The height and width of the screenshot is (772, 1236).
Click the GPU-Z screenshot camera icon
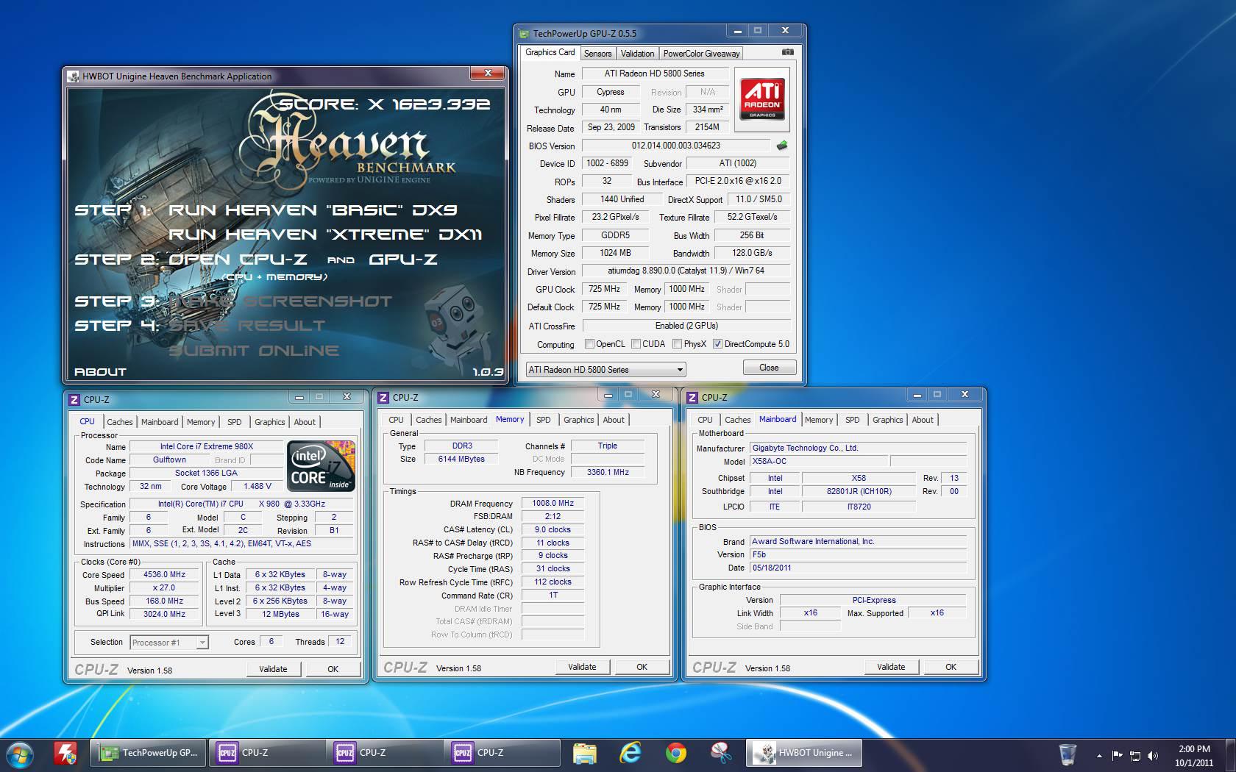coord(787,52)
